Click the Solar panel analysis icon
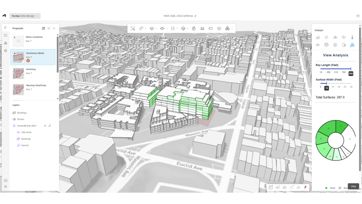The height and width of the screenshot is (204, 362). tap(326, 45)
